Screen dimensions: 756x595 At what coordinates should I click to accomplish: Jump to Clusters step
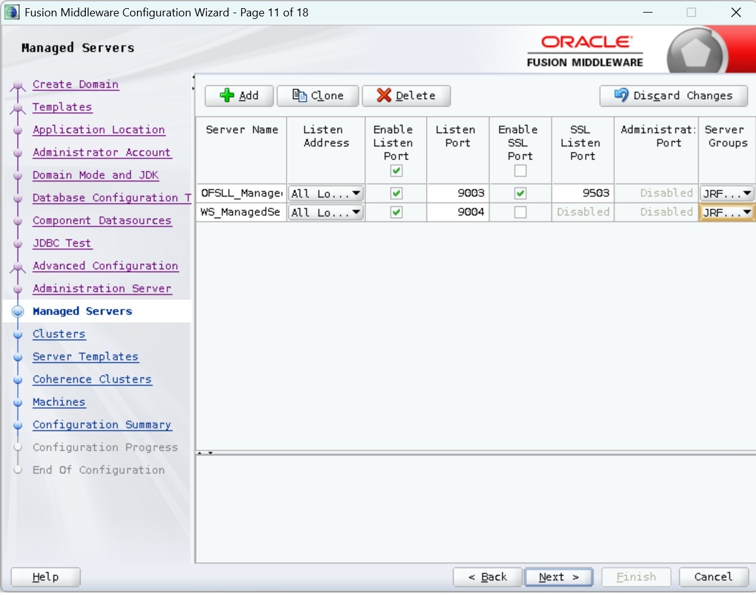(x=59, y=333)
